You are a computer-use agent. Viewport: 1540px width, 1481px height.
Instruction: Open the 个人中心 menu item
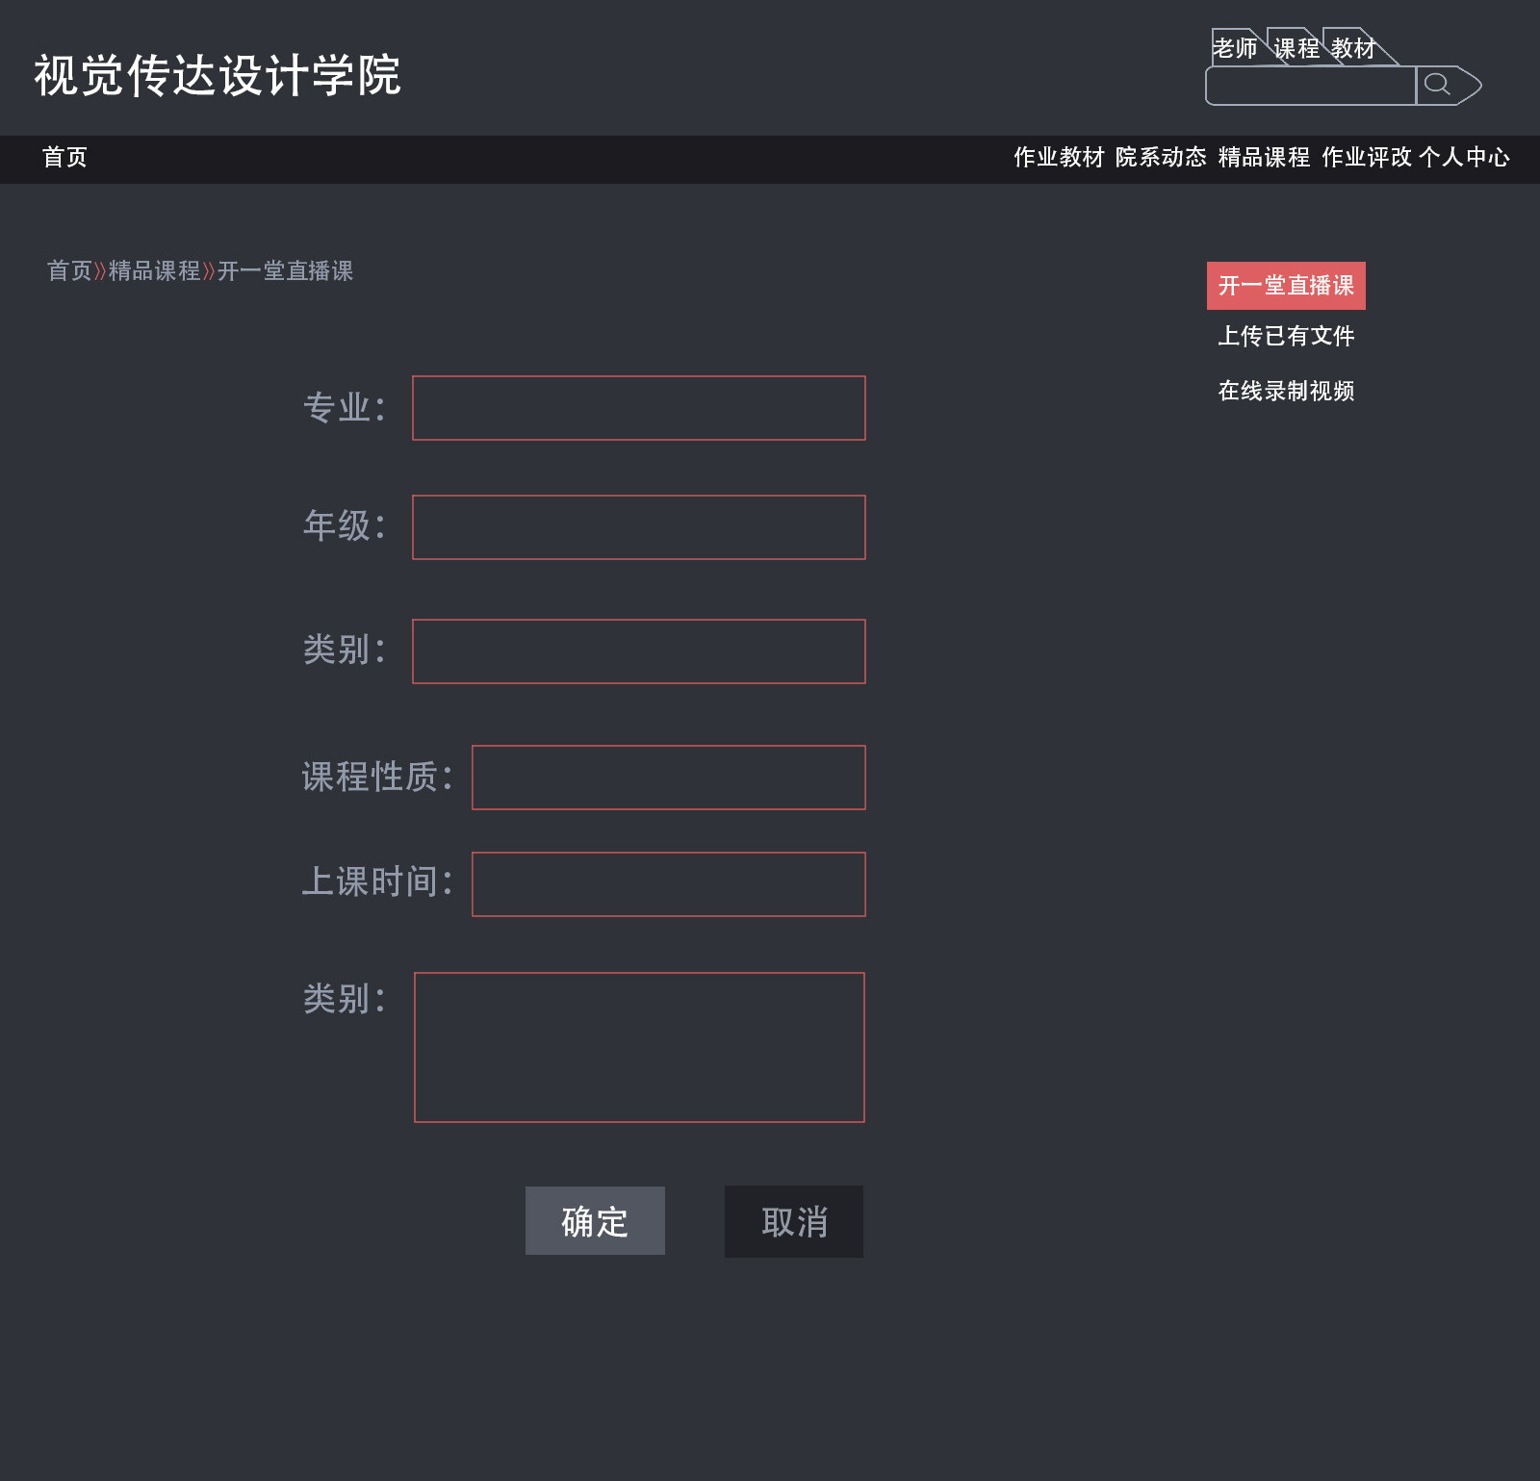1467,157
